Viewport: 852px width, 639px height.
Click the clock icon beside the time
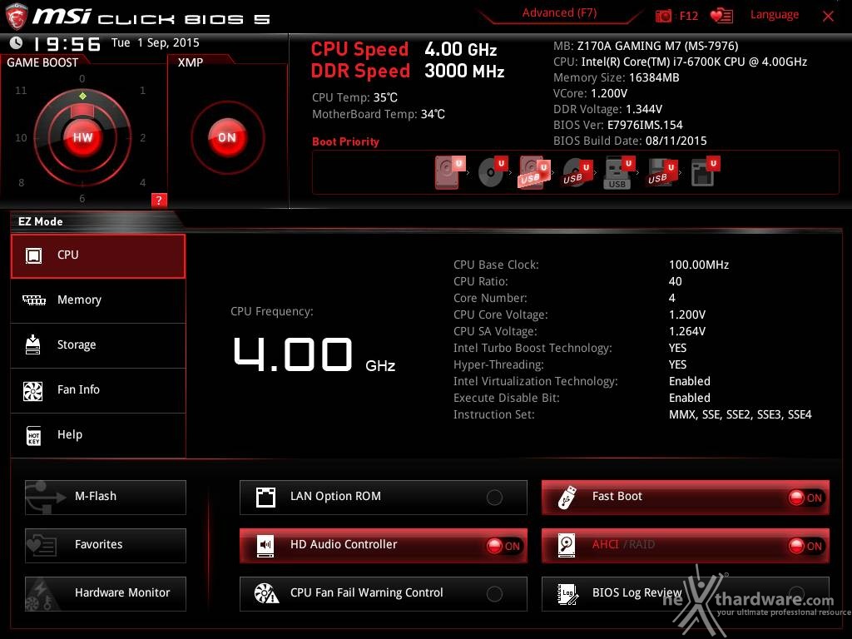[17, 42]
